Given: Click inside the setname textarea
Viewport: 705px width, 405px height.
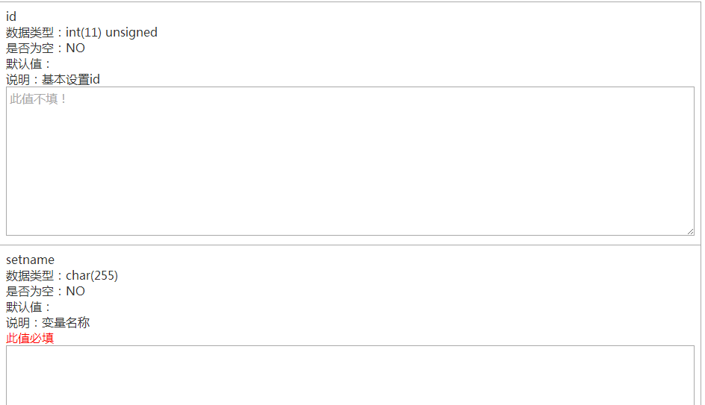Looking at the screenshot, I should pos(350,375).
